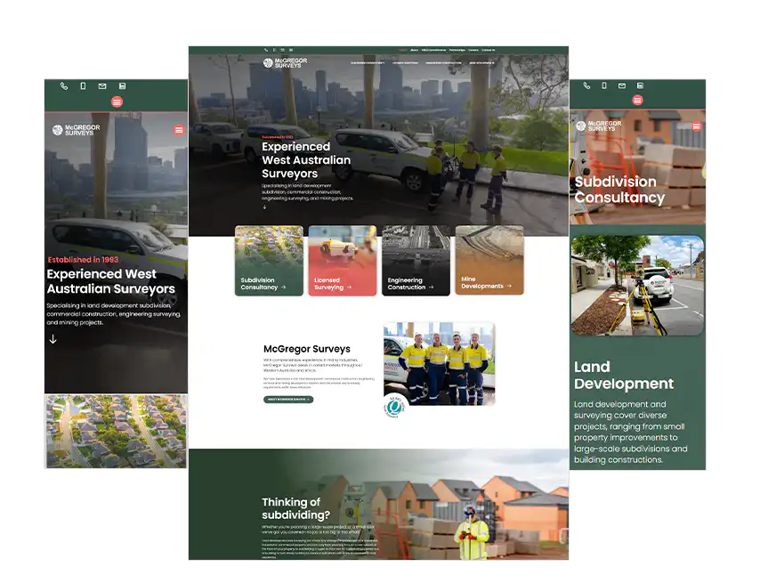The image size is (776, 575).
Task: Open the Partnerships link in the desktop top bar
Action: click(x=457, y=50)
